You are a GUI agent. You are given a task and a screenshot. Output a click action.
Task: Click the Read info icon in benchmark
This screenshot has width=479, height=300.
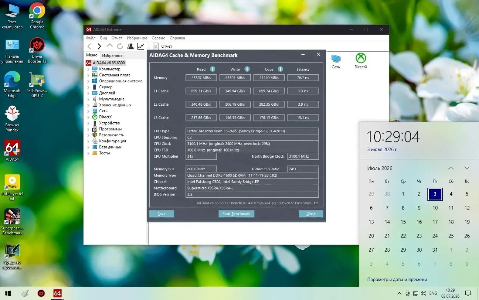click(x=212, y=69)
